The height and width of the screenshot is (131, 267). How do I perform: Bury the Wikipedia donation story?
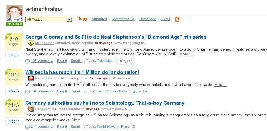[139, 92]
